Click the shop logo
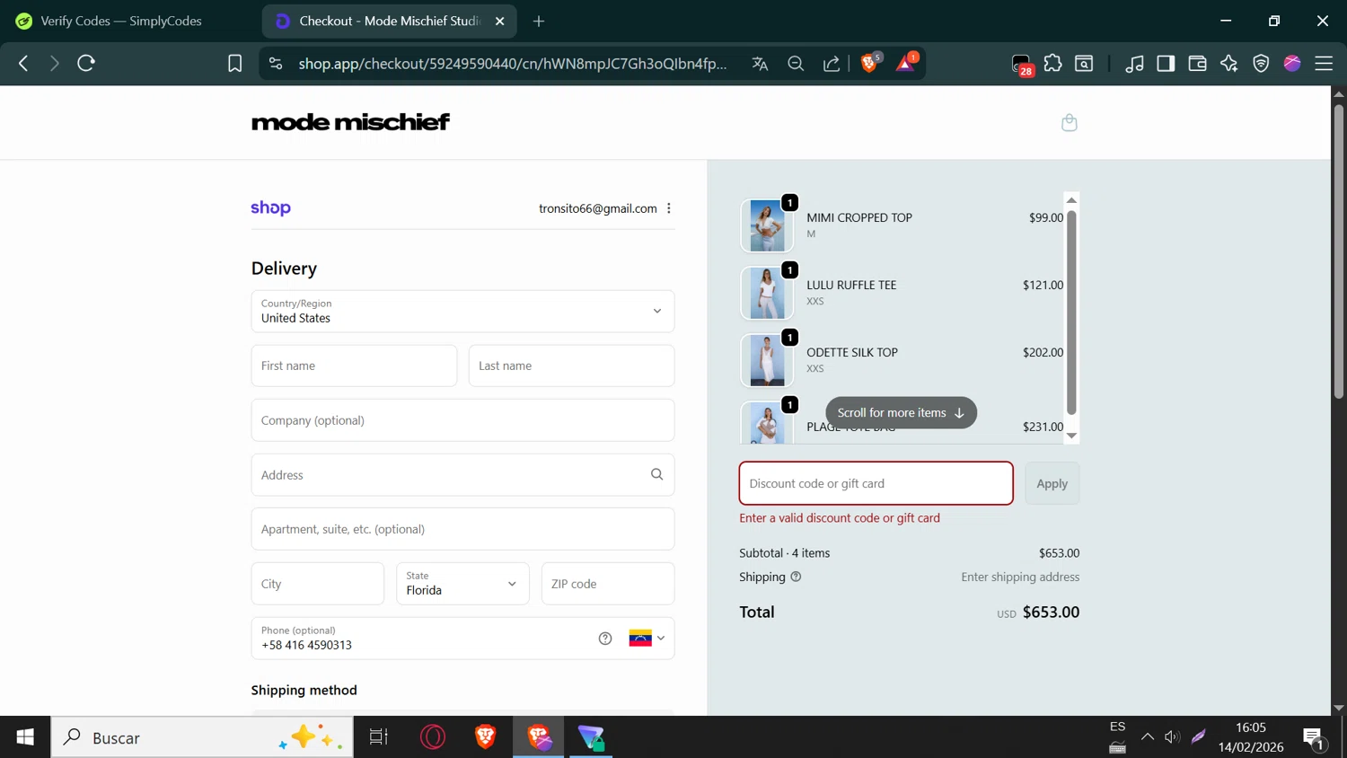Viewport: 1347px width, 758px height. [270, 207]
